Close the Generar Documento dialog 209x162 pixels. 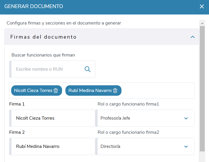click(202, 6)
